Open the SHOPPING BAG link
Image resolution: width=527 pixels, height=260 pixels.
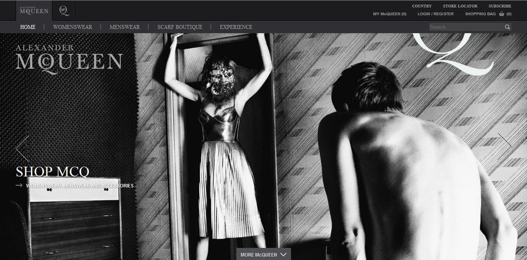(480, 14)
